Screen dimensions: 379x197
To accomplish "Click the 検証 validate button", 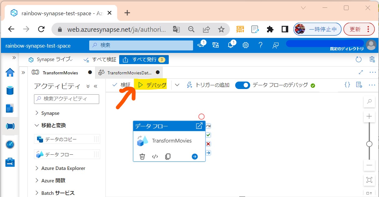I will coord(121,85).
